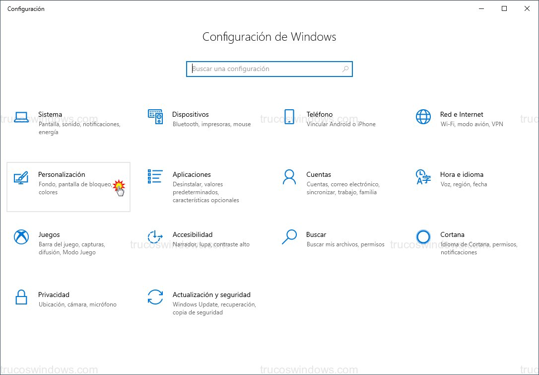Open Windows Update settings section
The height and width of the screenshot is (375, 539).
(x=211, y=295)
